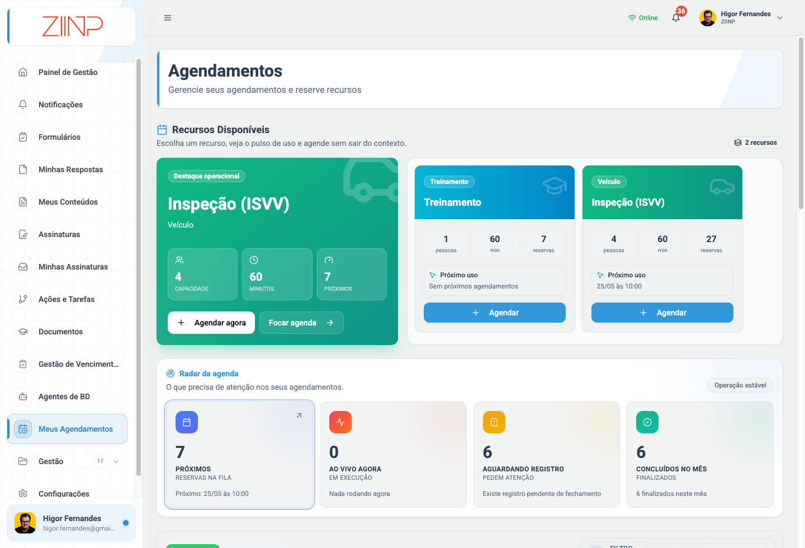The width and height of the screenshot is (805, 548).
Task: Click the Painel de Gestão home icon
Action: (x=23, y=72)
